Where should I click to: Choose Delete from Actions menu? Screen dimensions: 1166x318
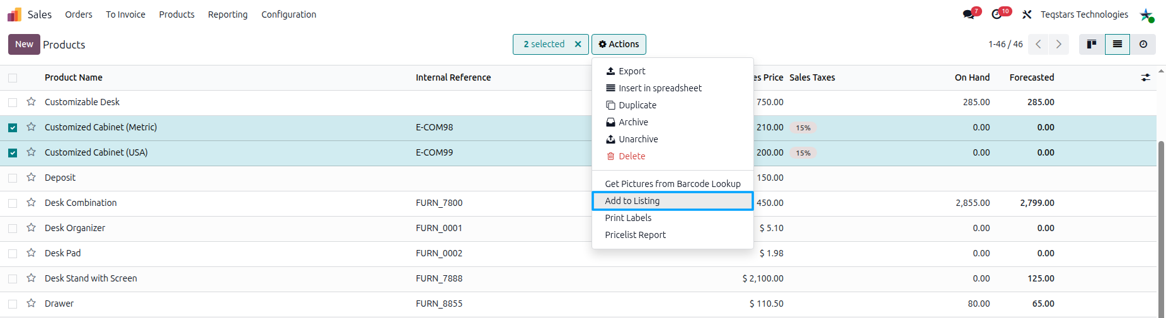tap(673, 156)
